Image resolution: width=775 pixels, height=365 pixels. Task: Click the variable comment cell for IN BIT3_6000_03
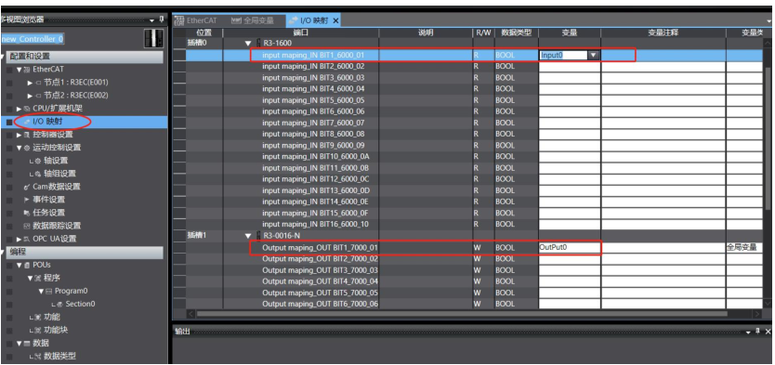click(663, 77)
